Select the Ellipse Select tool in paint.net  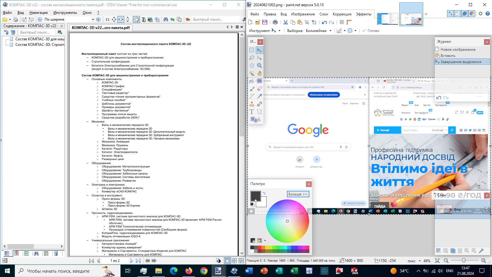click(252, 66)
